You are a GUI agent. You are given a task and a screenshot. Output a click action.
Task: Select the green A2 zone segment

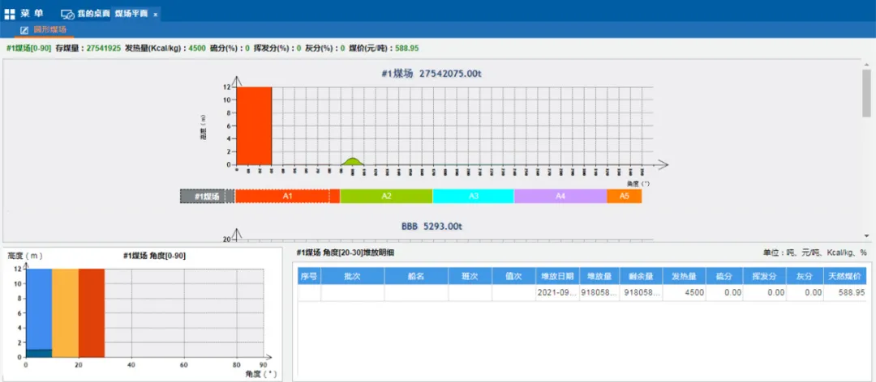coord(386,196)
